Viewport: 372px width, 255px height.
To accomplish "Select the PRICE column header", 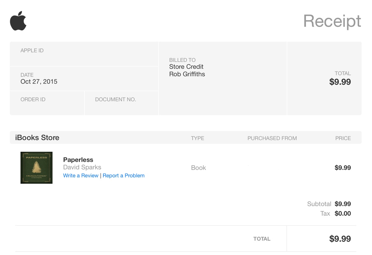I will (343, 138).
